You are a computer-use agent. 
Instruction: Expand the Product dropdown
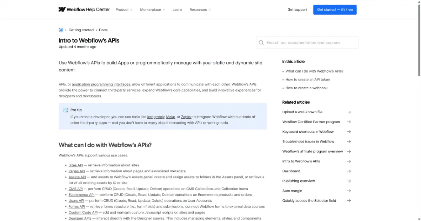point(124,9)
